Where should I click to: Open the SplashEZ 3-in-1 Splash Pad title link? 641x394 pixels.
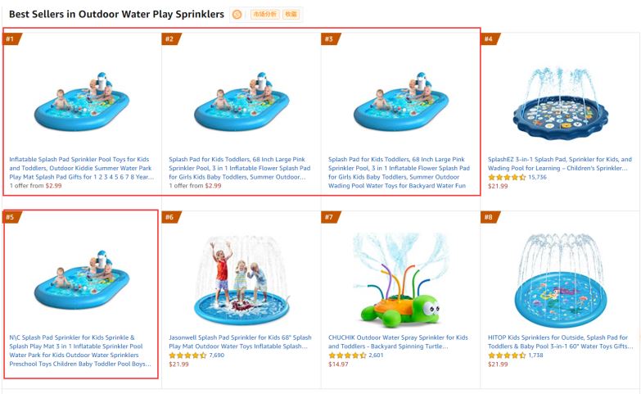click(560, 164)
